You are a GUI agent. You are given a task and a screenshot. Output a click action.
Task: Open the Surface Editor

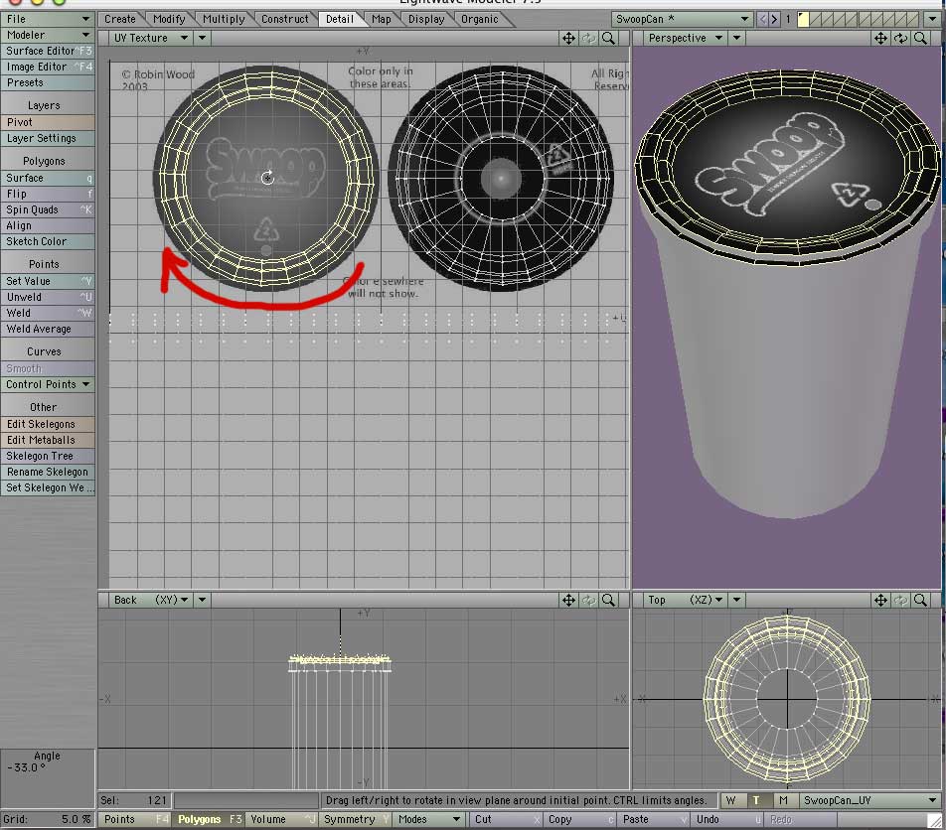pos(48,51)
